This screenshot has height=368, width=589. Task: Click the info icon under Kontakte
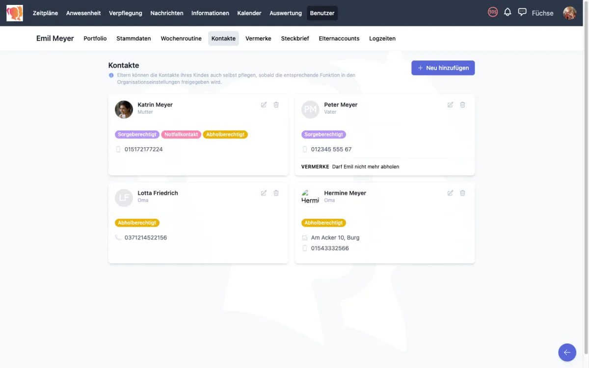tap(111, 75)
